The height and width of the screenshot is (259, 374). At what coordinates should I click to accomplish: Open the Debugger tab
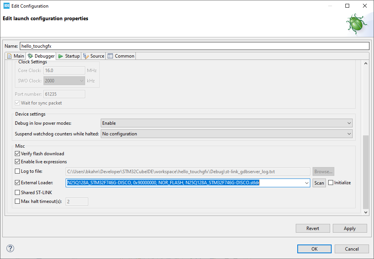click(x=41, y=56)
